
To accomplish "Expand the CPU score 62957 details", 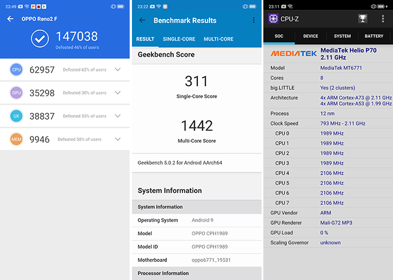I will coord(118,70).
